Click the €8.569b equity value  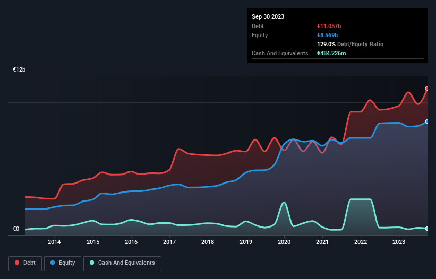point(328,35)
